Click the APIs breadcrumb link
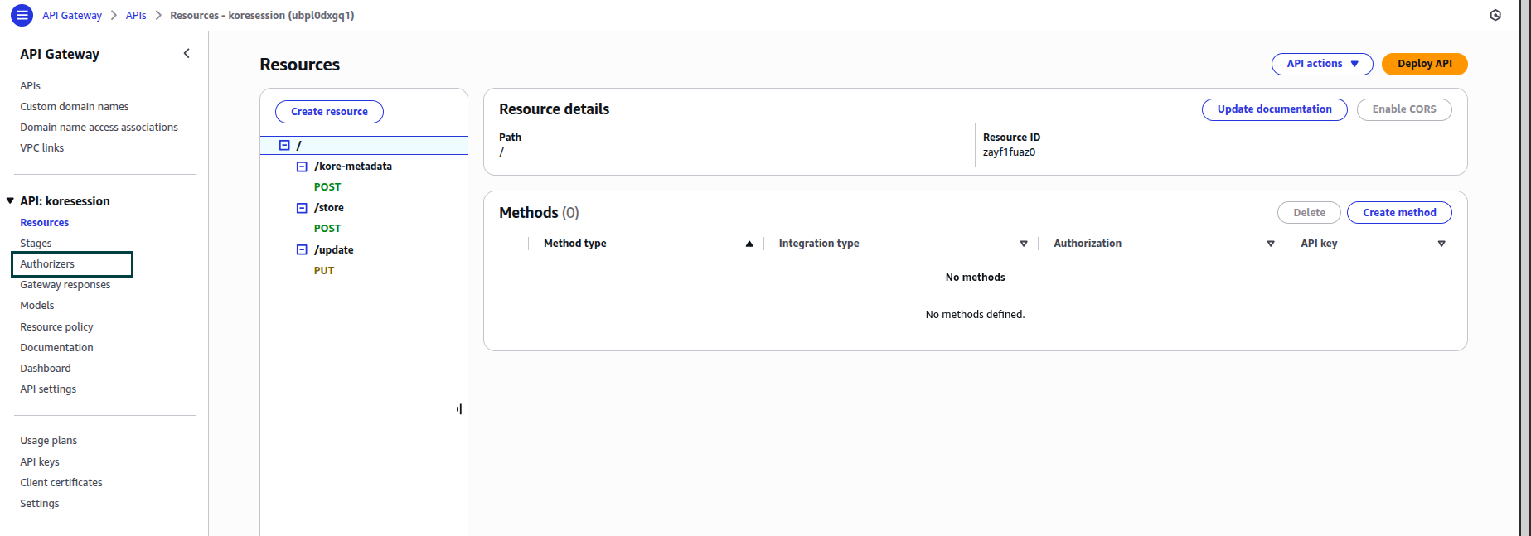Viewport: 1531px width, 536px height. point(136,16)
